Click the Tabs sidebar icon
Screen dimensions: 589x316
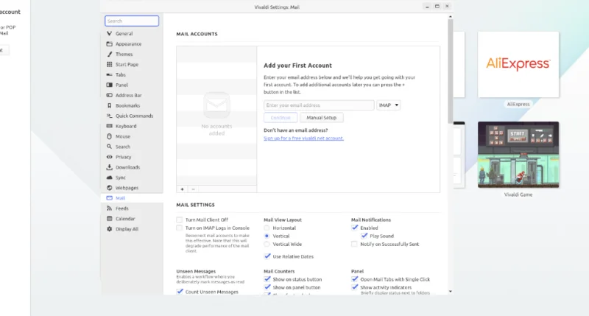(109, 74)
